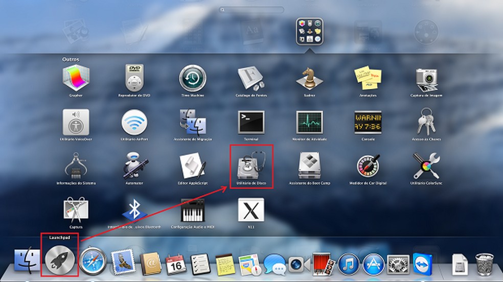Open the Stickies notes app

[368, 78]
